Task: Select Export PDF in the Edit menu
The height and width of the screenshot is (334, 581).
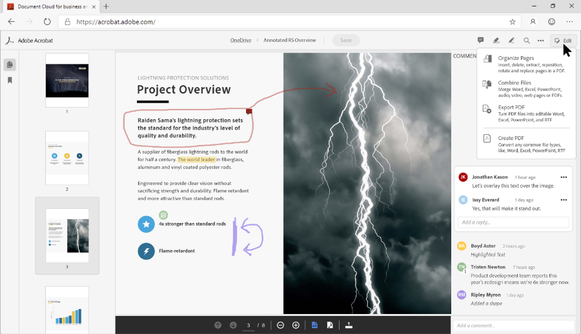Action: tap(511, 107)
